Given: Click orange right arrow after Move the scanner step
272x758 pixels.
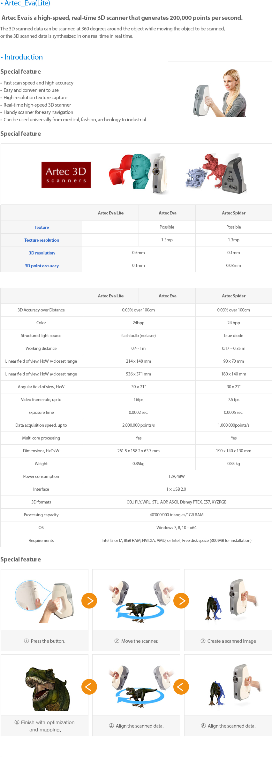Looking at the screenshot, I should [x=181, y=601].
